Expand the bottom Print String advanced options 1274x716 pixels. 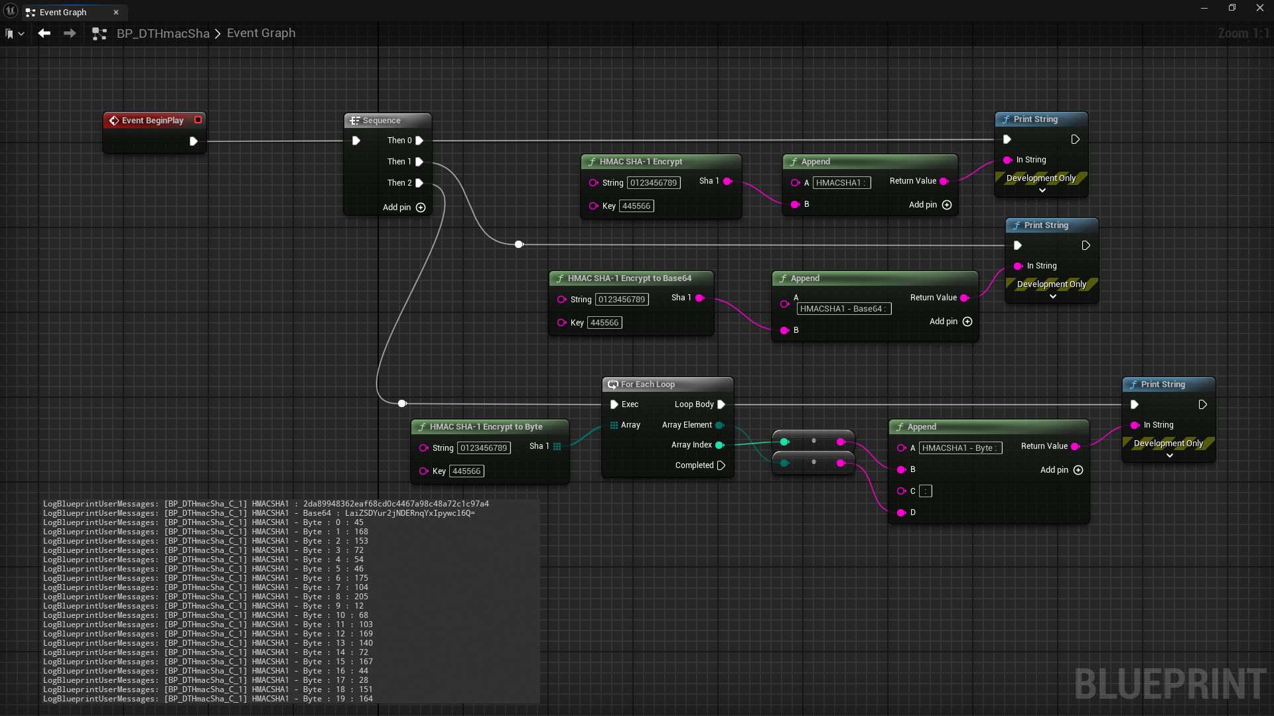[x=1169, y=455]
